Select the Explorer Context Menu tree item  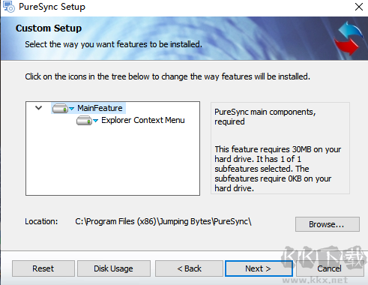[143, 120]
